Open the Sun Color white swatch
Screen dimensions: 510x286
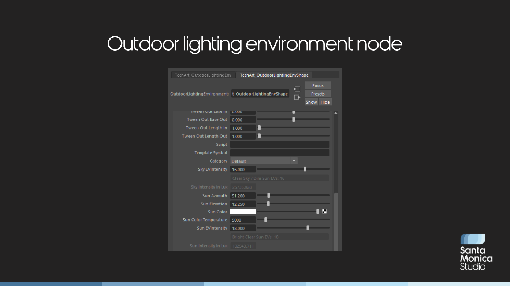pyautogui.click(x=243, y=212)
